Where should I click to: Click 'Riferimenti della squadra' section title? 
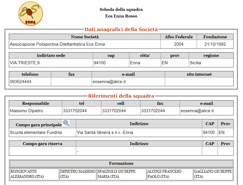point(121,96)
